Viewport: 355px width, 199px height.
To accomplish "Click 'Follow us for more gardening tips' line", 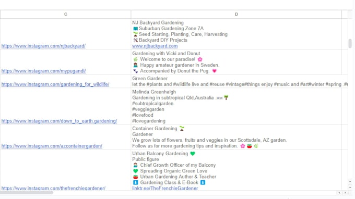I will pyautogui.click(x=185, y=146).
